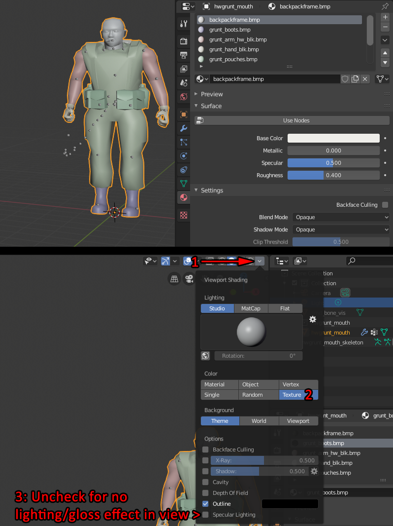Toggle gizmo display button in viewport header
Screen dimensions: 393x526
click(165, 261)
